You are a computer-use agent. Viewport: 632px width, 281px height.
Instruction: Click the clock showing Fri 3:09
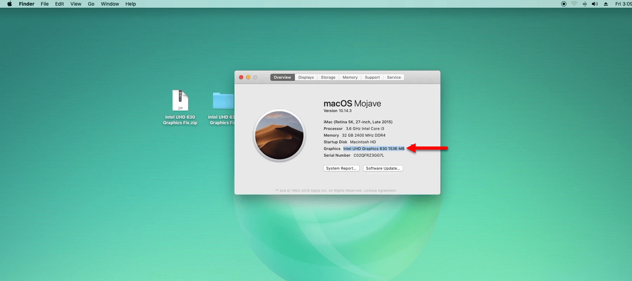623,4
